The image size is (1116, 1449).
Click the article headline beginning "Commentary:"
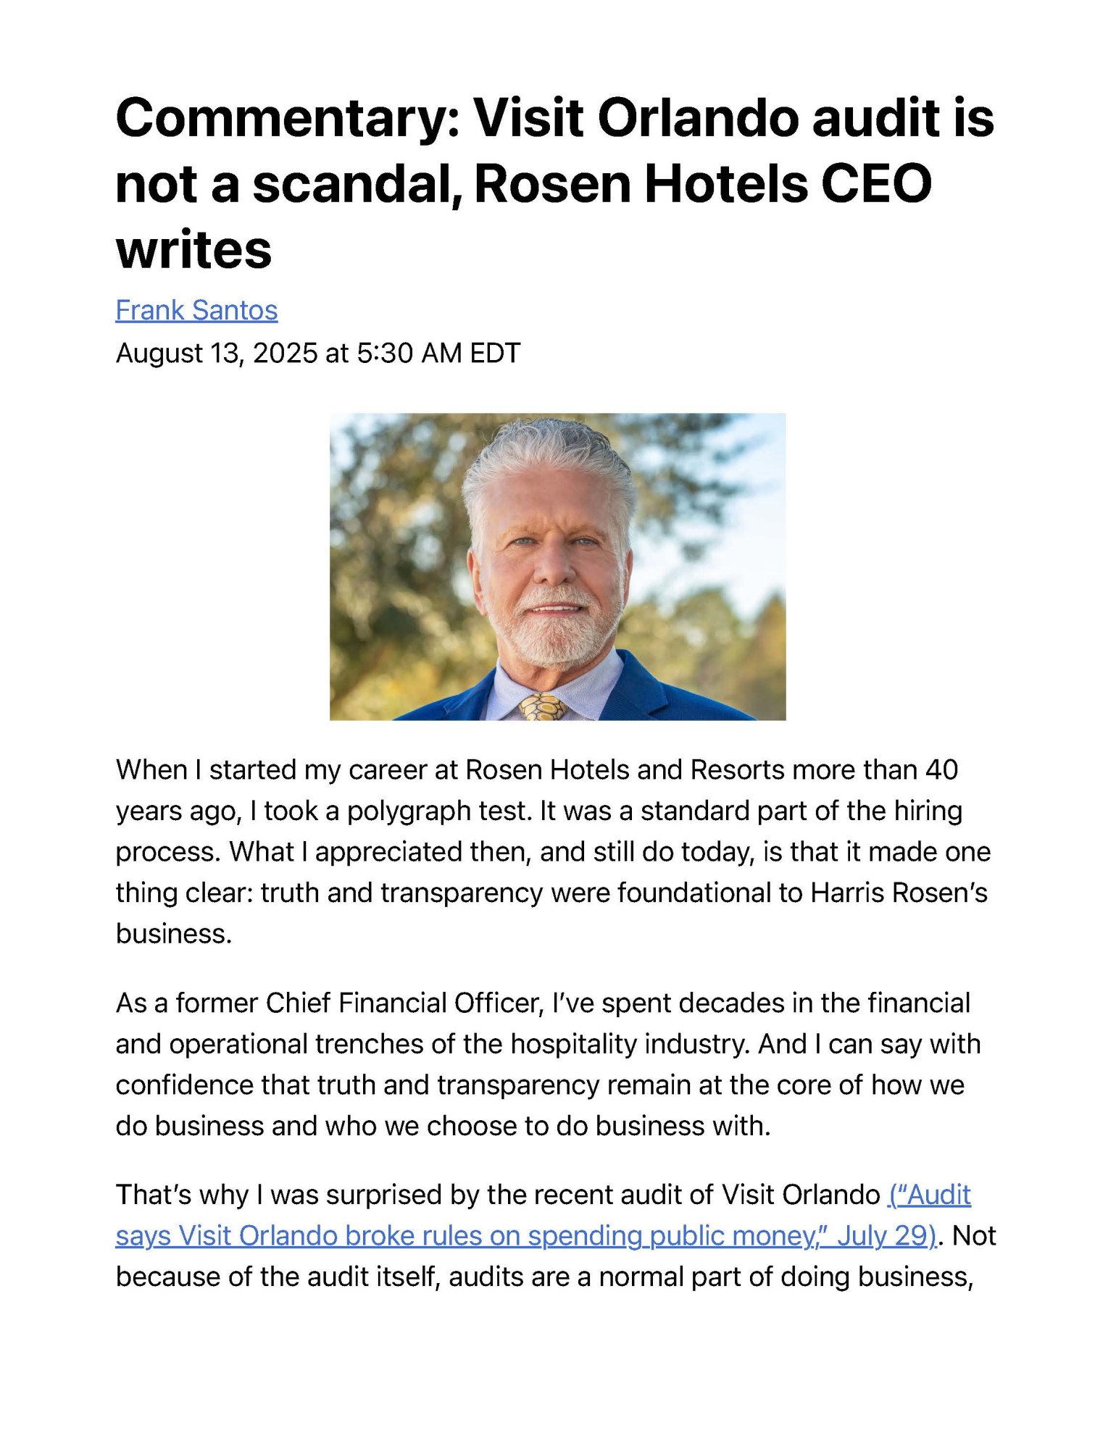pyautogui.click(x=555, y=183)
